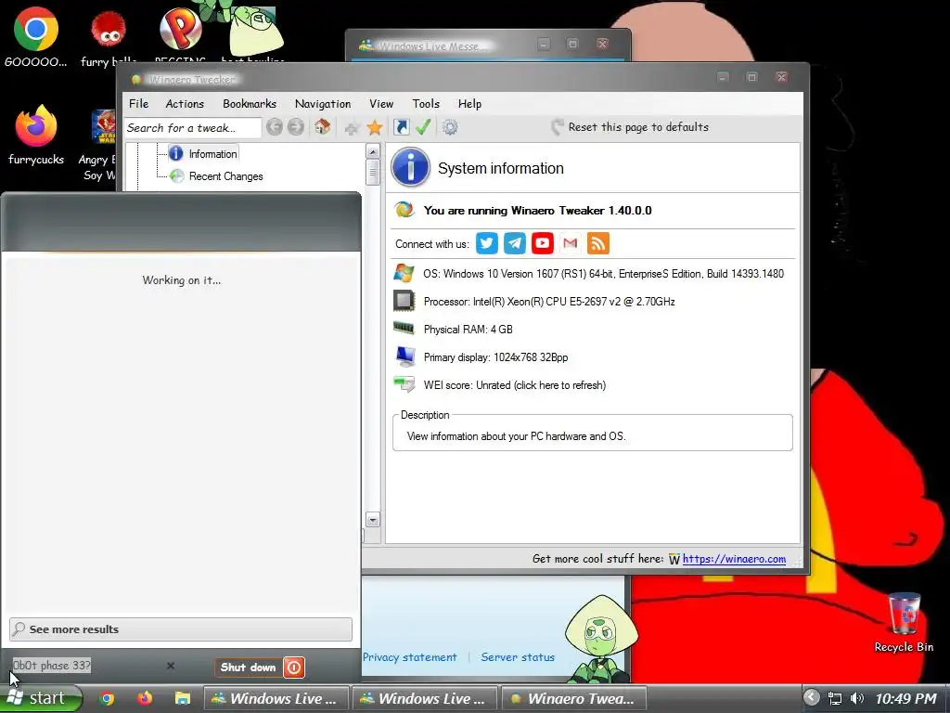The width and height of the screenshot is (950, 713).
Task: Click the Privacy statement link
Action: (409, 657)
